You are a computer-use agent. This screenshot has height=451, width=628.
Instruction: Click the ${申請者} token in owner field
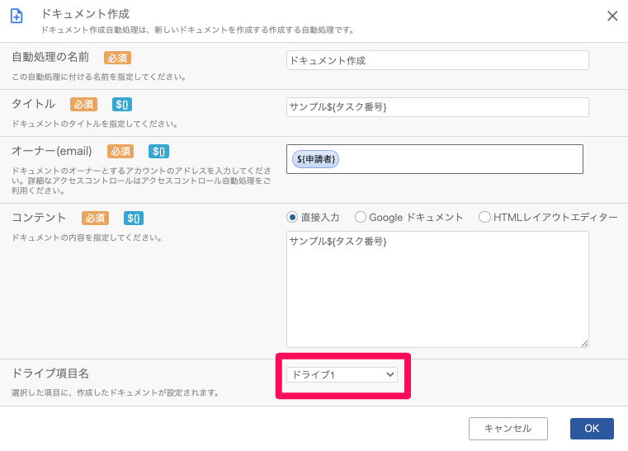tap(315, 159)
